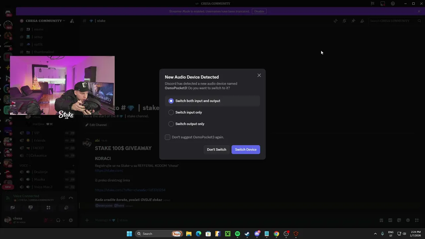Join the Druženje voice channel
This screenshot has width=425, height=239.
click(48, 172)
